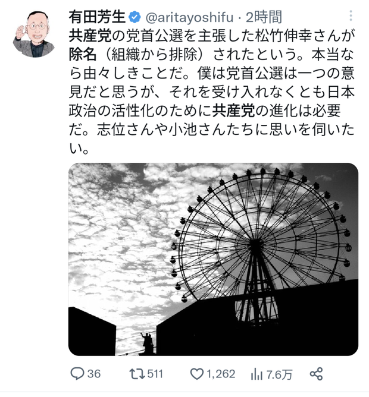This screenshot has width=369, height=397.
Task: Click the view count 7.6万
Action: tap(279, 374)
